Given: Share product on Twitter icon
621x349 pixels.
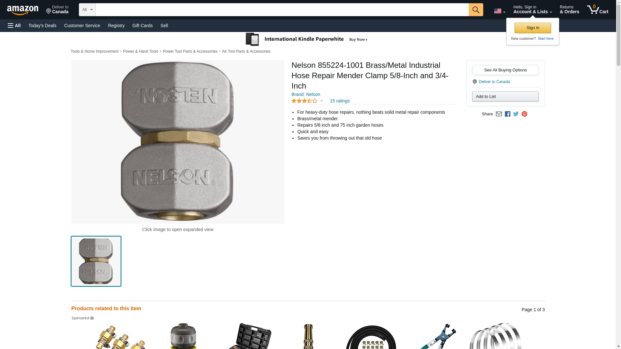Looking at the screenshot, I should 516,114.
